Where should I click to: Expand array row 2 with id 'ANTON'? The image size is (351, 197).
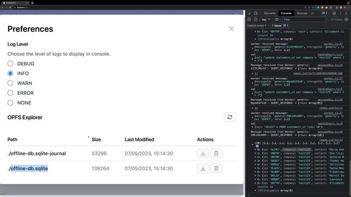(256, 157)
